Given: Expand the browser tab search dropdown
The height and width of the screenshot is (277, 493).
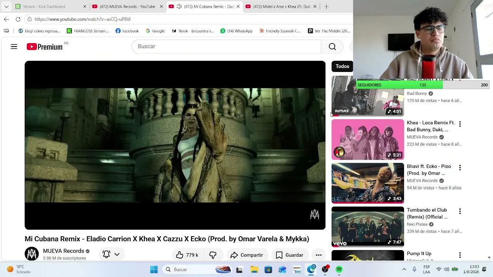Looking at the screenshot, I should (6, 7).
